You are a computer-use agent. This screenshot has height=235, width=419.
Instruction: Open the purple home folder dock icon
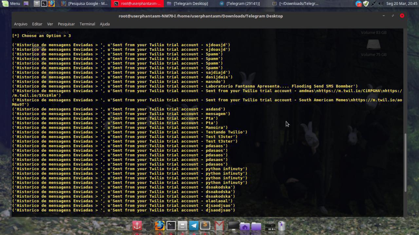pyautogui.click(x=245, y=226)
